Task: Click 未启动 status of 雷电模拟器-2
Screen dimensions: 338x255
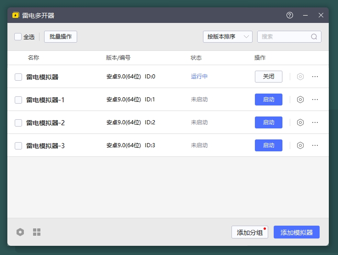Action: tap(199, 122)
